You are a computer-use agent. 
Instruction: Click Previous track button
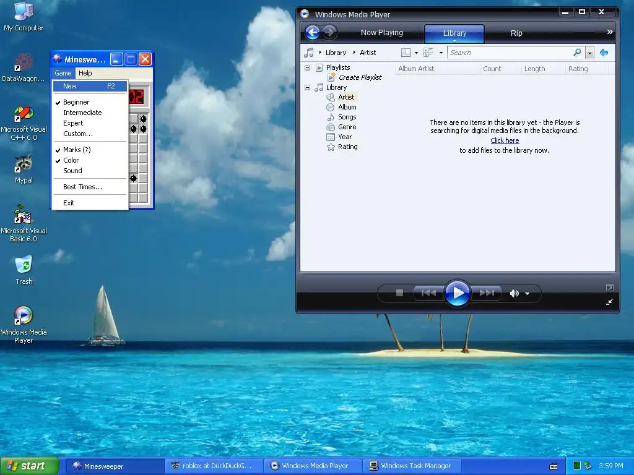428,293
